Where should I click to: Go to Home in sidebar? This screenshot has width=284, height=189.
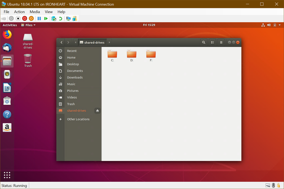tap(79, 58)
